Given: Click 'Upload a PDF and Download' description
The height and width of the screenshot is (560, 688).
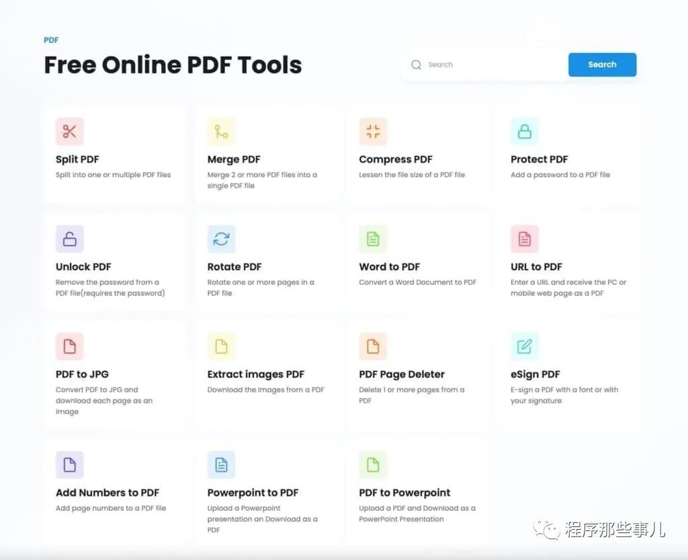Looking at the screenshot, I should (417, 514).
